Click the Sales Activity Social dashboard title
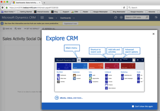 (x=22, y=39)
